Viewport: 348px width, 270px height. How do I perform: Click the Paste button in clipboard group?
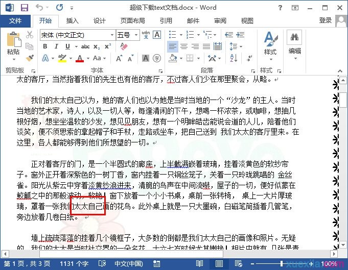(x=13, y=44)
